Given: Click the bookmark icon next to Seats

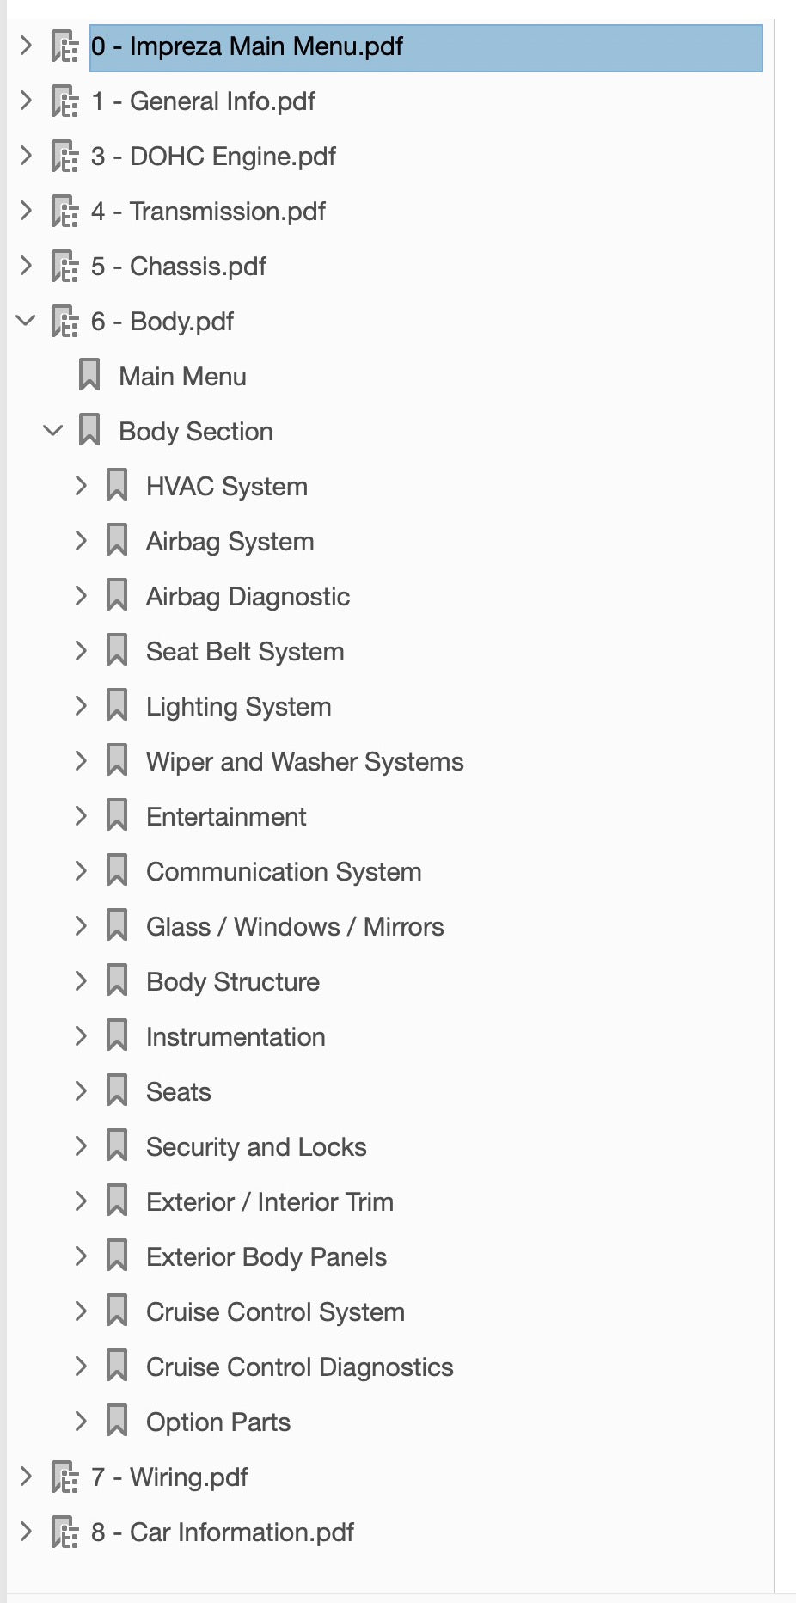Looking at the screenshot, I should tap(117, 1091).
